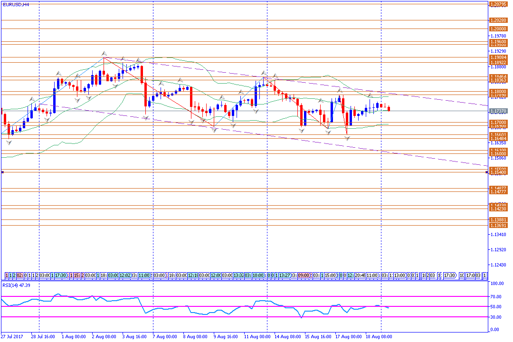
Task: Select the square anchor point on the left chart edge
Action: pos(2,172)
